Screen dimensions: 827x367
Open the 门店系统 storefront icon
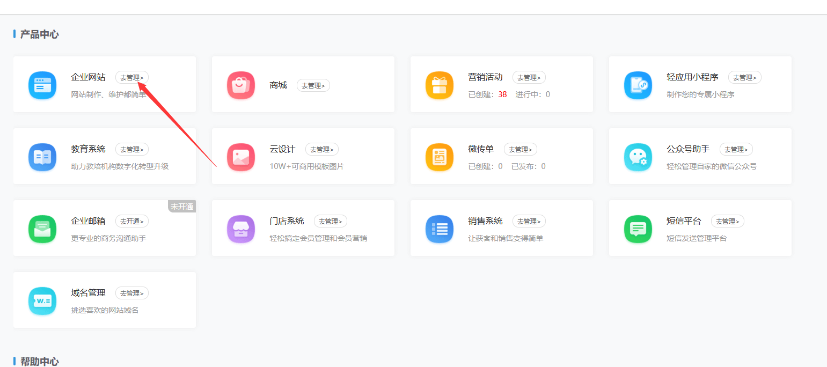point(241,229)
